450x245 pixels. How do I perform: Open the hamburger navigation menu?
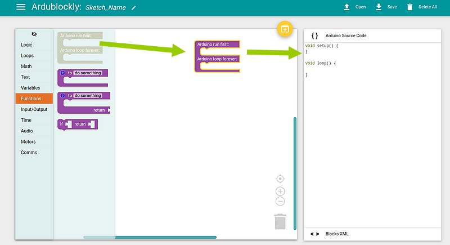pos(21,7)
